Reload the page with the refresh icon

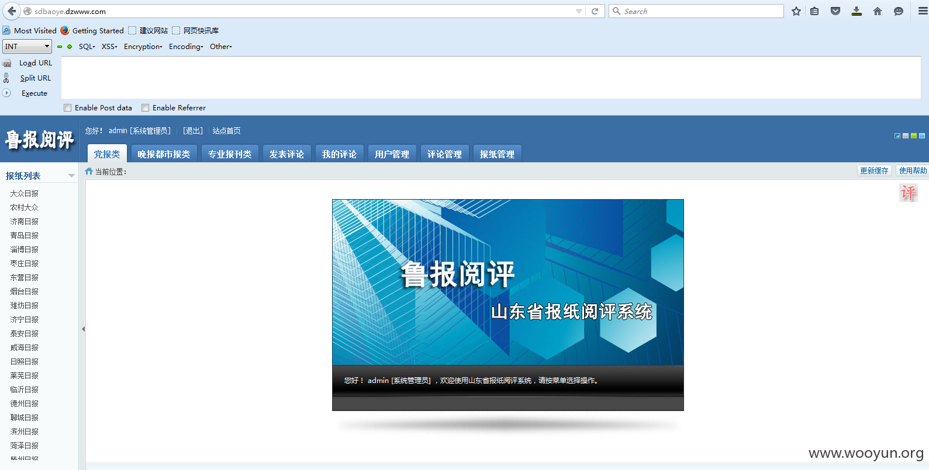(595, 11)
